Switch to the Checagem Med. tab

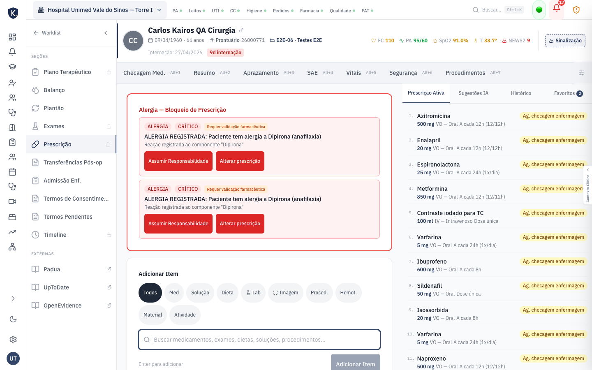pos(152,73)
